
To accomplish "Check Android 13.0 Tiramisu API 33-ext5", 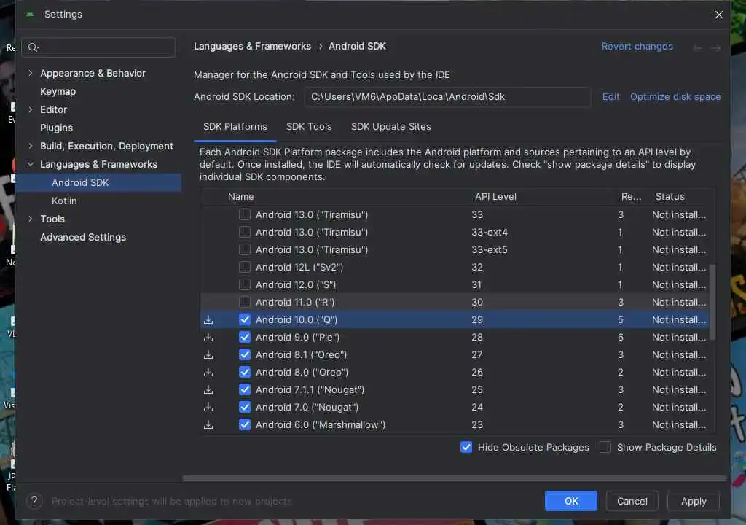I will (x=245, y=249).
